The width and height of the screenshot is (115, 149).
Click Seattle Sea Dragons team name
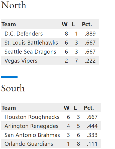coord(30,52)
